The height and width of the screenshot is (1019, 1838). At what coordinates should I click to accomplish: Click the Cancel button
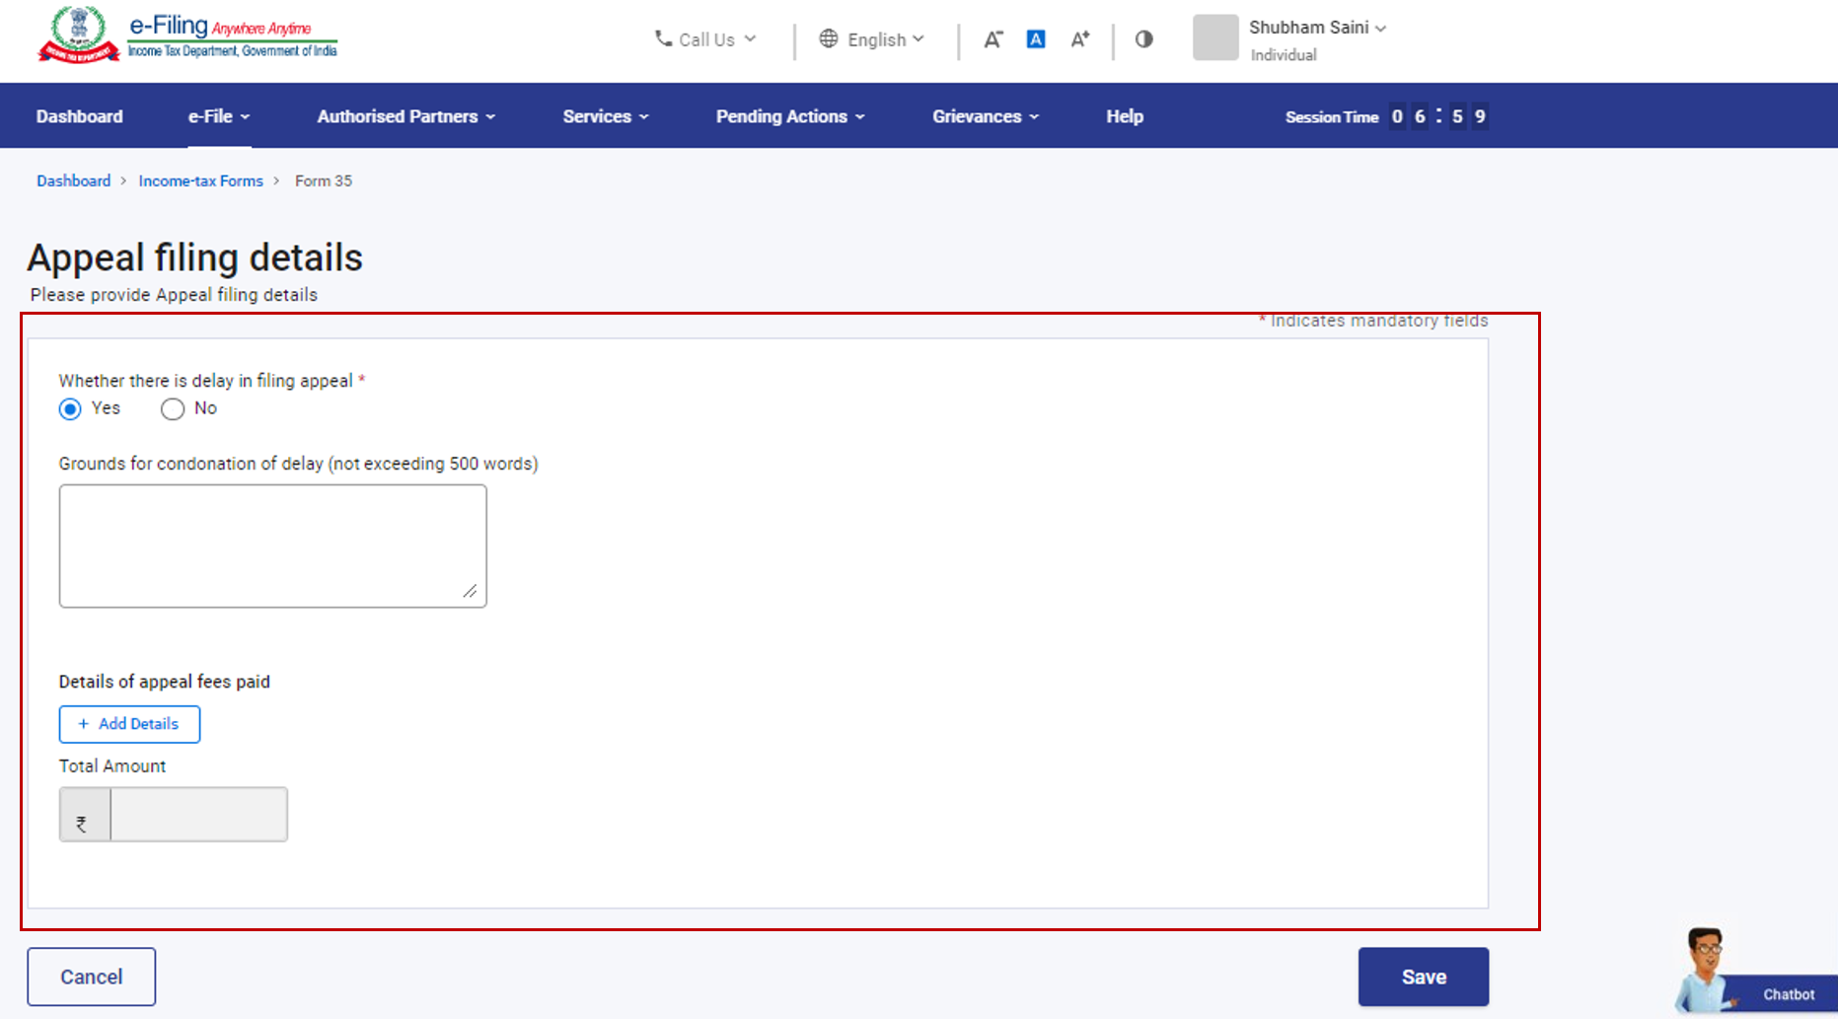[92, 977]
